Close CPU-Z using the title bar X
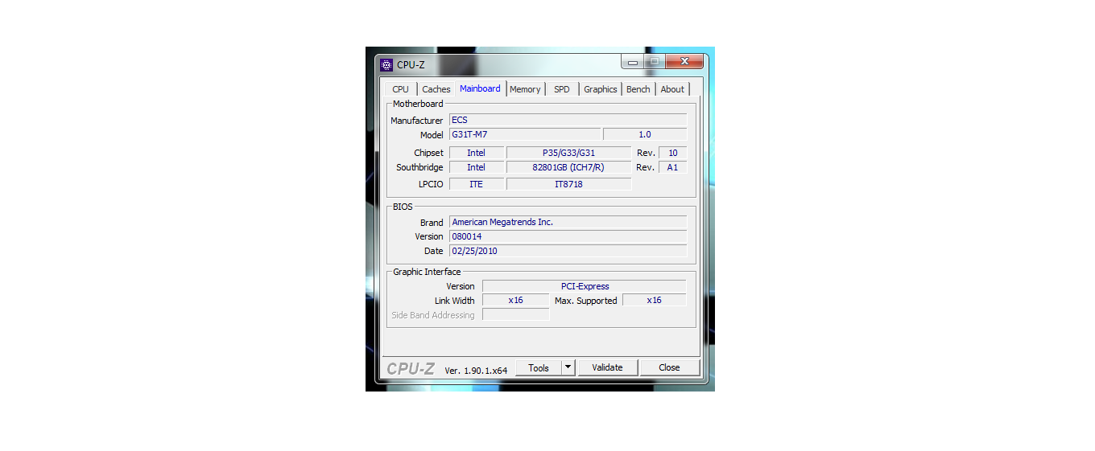This screenshot has width=1095, height=451. pyautogui.click(x=684, y=62)
